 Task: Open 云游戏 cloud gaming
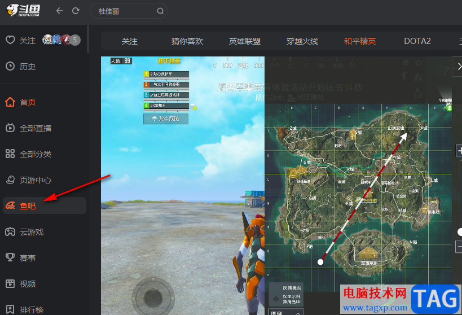[x=32, y=232]
